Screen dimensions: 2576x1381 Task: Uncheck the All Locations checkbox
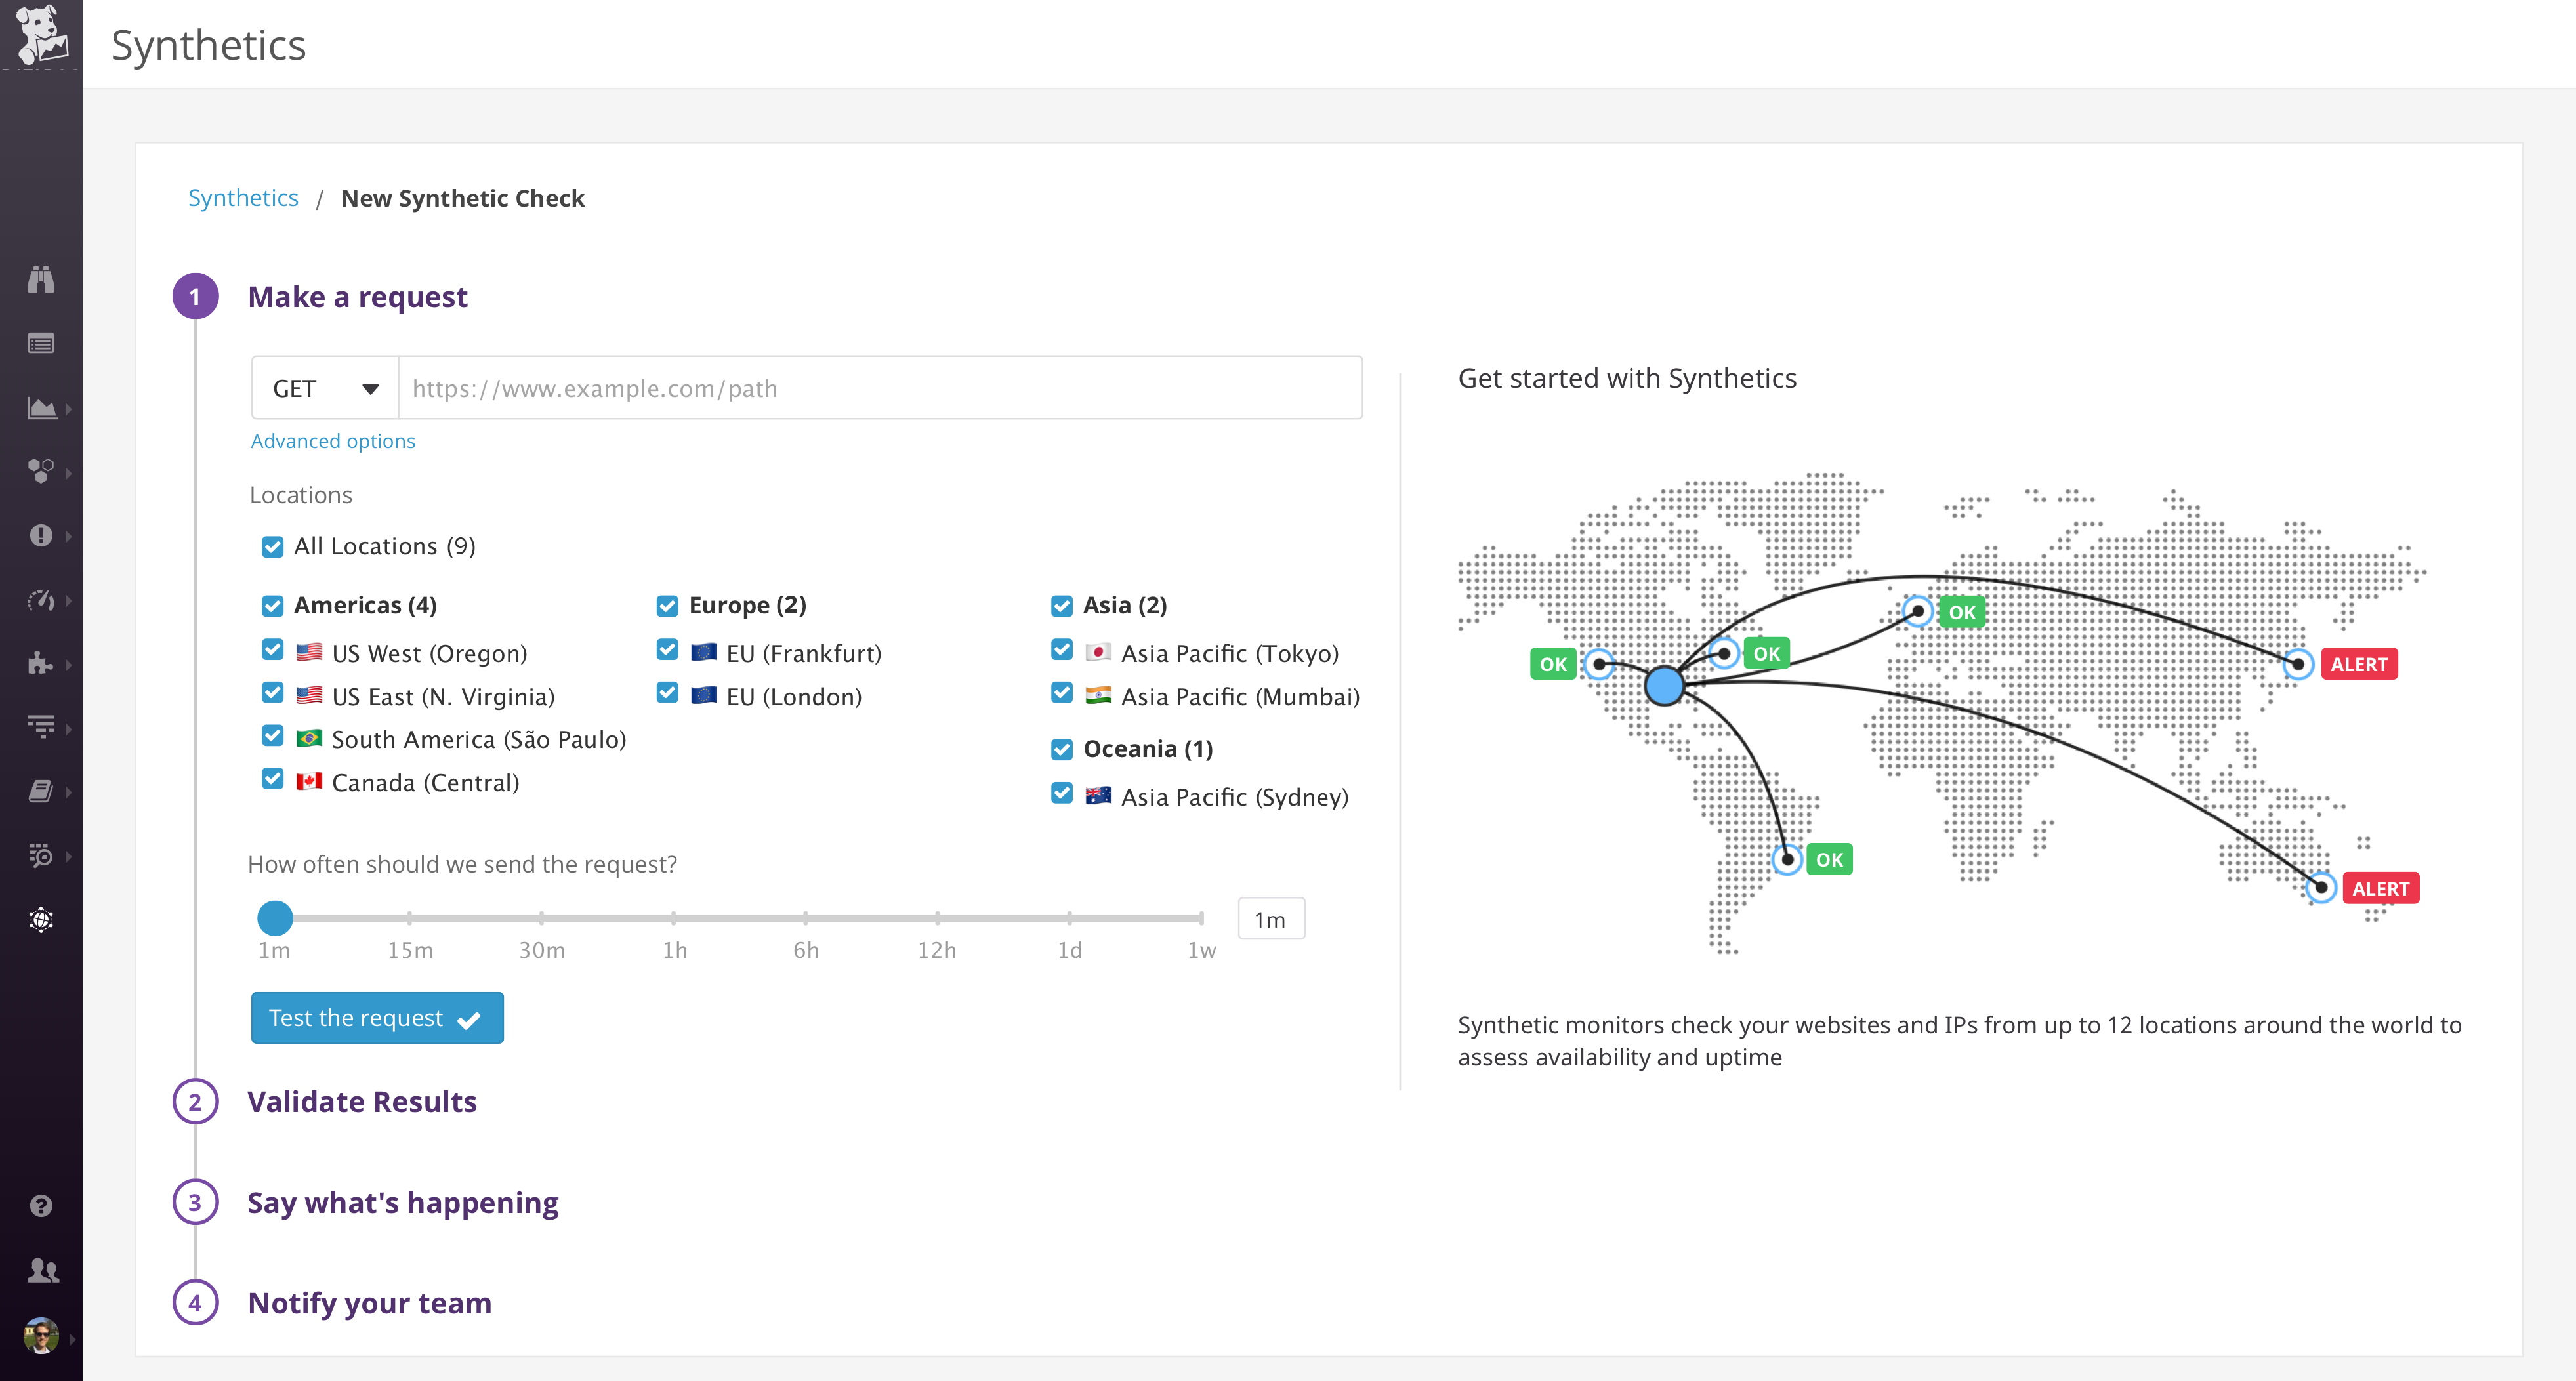(272, 546)
